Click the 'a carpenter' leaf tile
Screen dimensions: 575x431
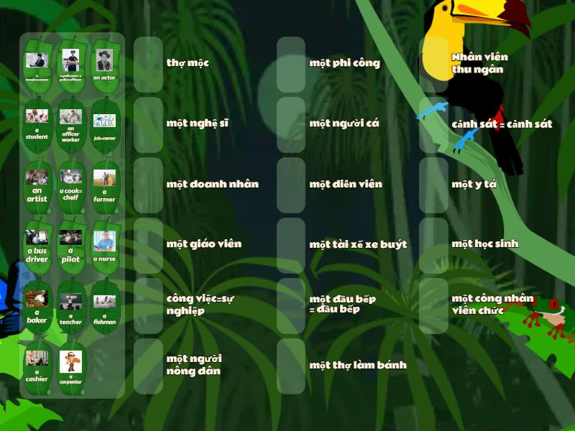click(70, 366)
